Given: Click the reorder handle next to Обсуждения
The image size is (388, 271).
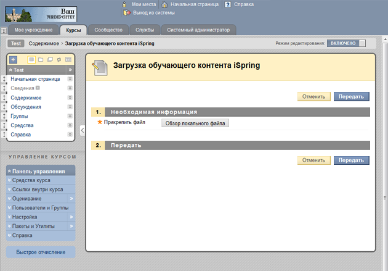Looking at the screenshot, I should coord(4,107).
